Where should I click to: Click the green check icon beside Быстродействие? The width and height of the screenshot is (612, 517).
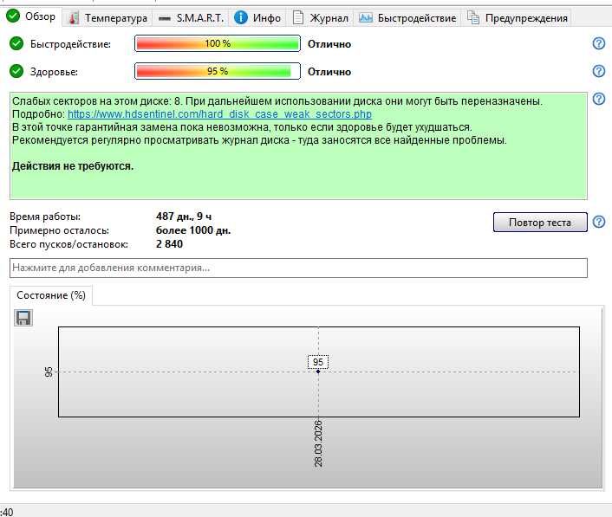(16, 43)
